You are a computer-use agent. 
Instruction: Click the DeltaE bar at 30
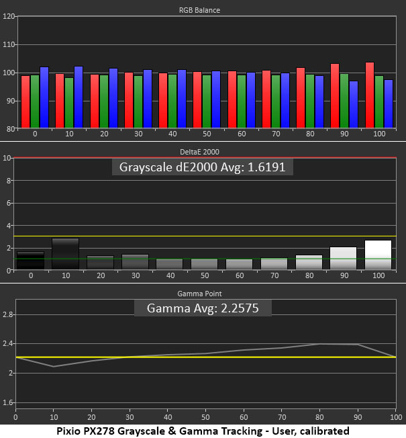click(135, 262)
